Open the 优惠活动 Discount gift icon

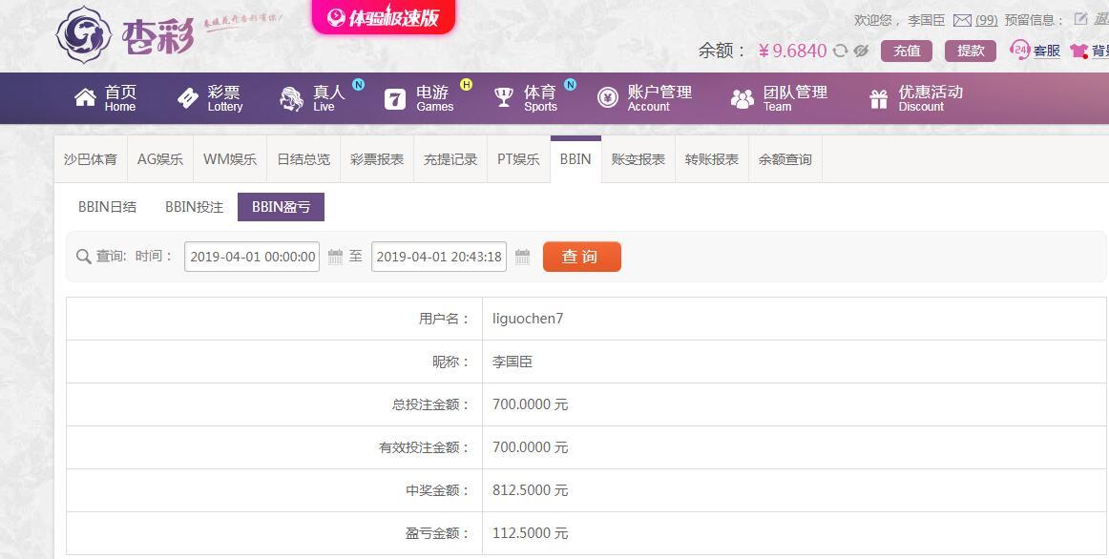[878, 99]
